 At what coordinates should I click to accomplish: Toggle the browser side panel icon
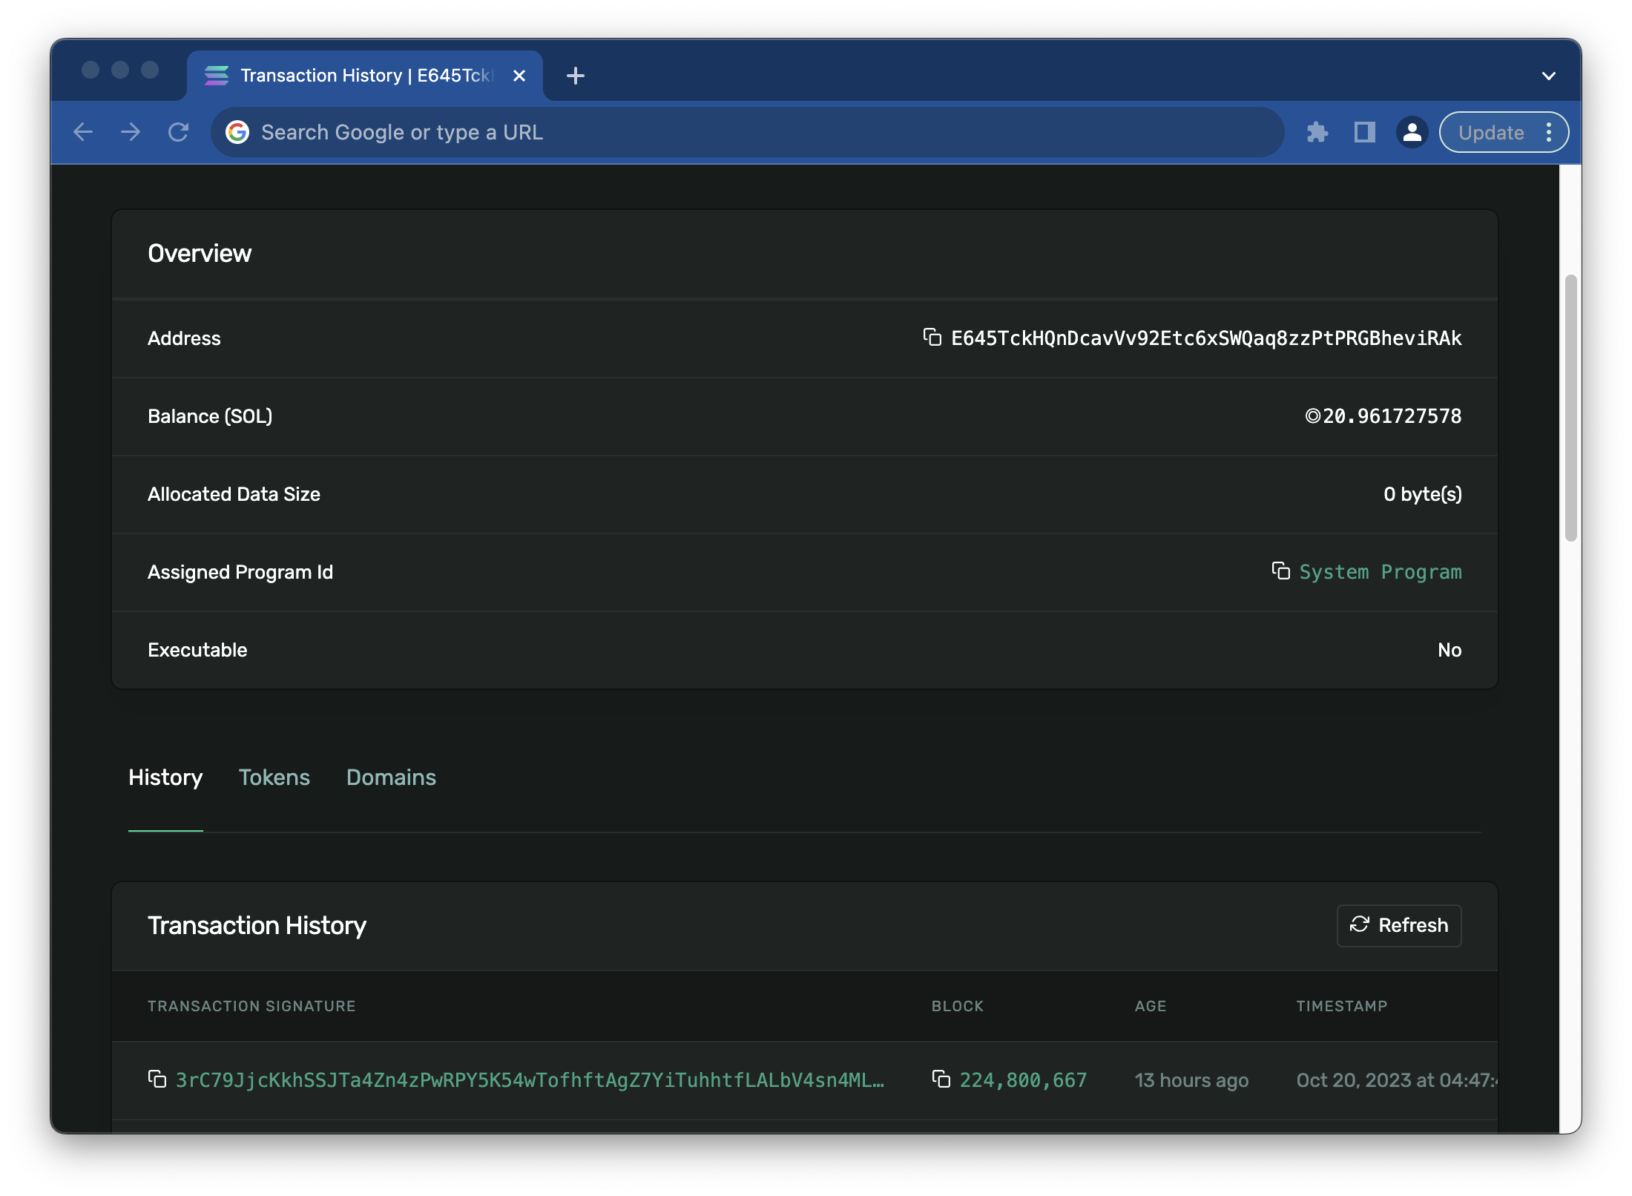point(1365,132)
